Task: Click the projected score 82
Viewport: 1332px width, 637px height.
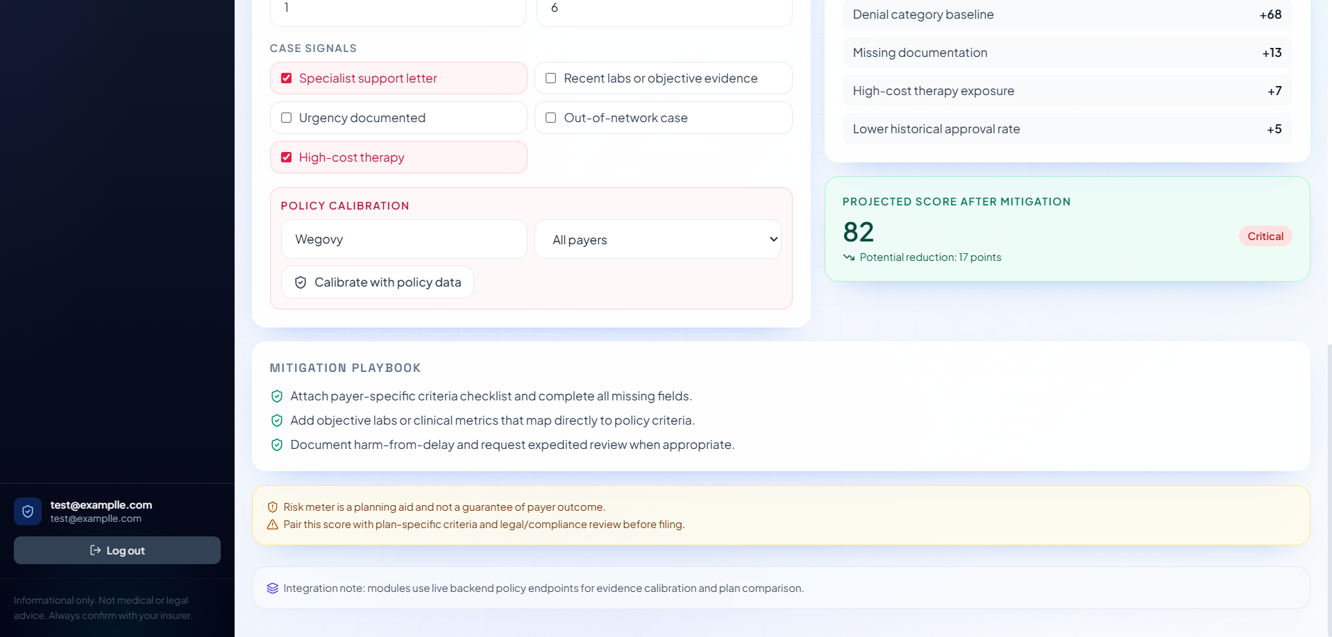Action: (x=859, y=232)
